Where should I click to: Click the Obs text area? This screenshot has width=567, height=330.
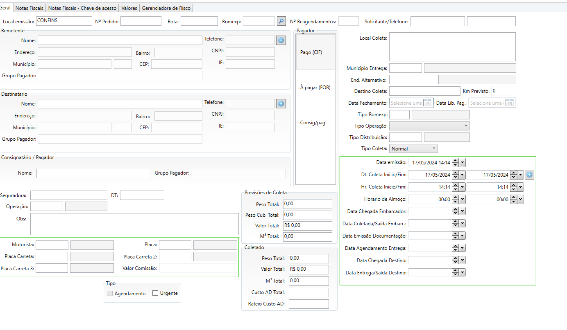point(134,224)
